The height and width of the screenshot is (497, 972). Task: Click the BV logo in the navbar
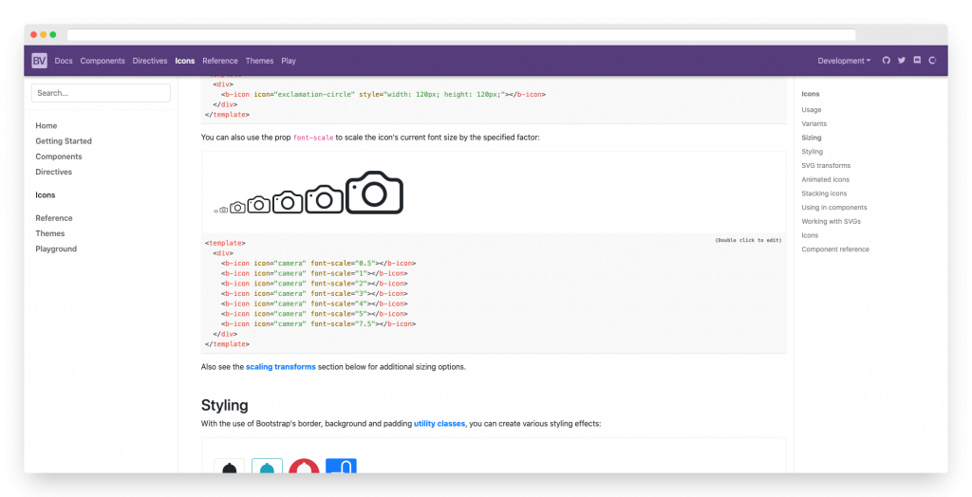[39, 60]
